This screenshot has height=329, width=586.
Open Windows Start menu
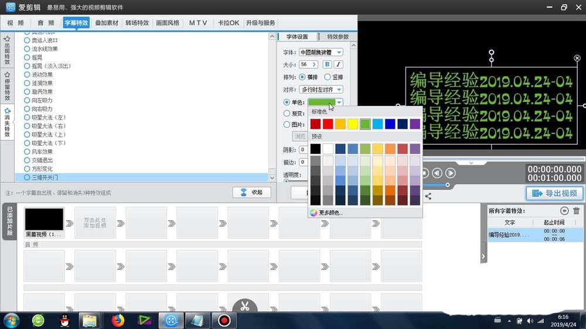(11, 320)
